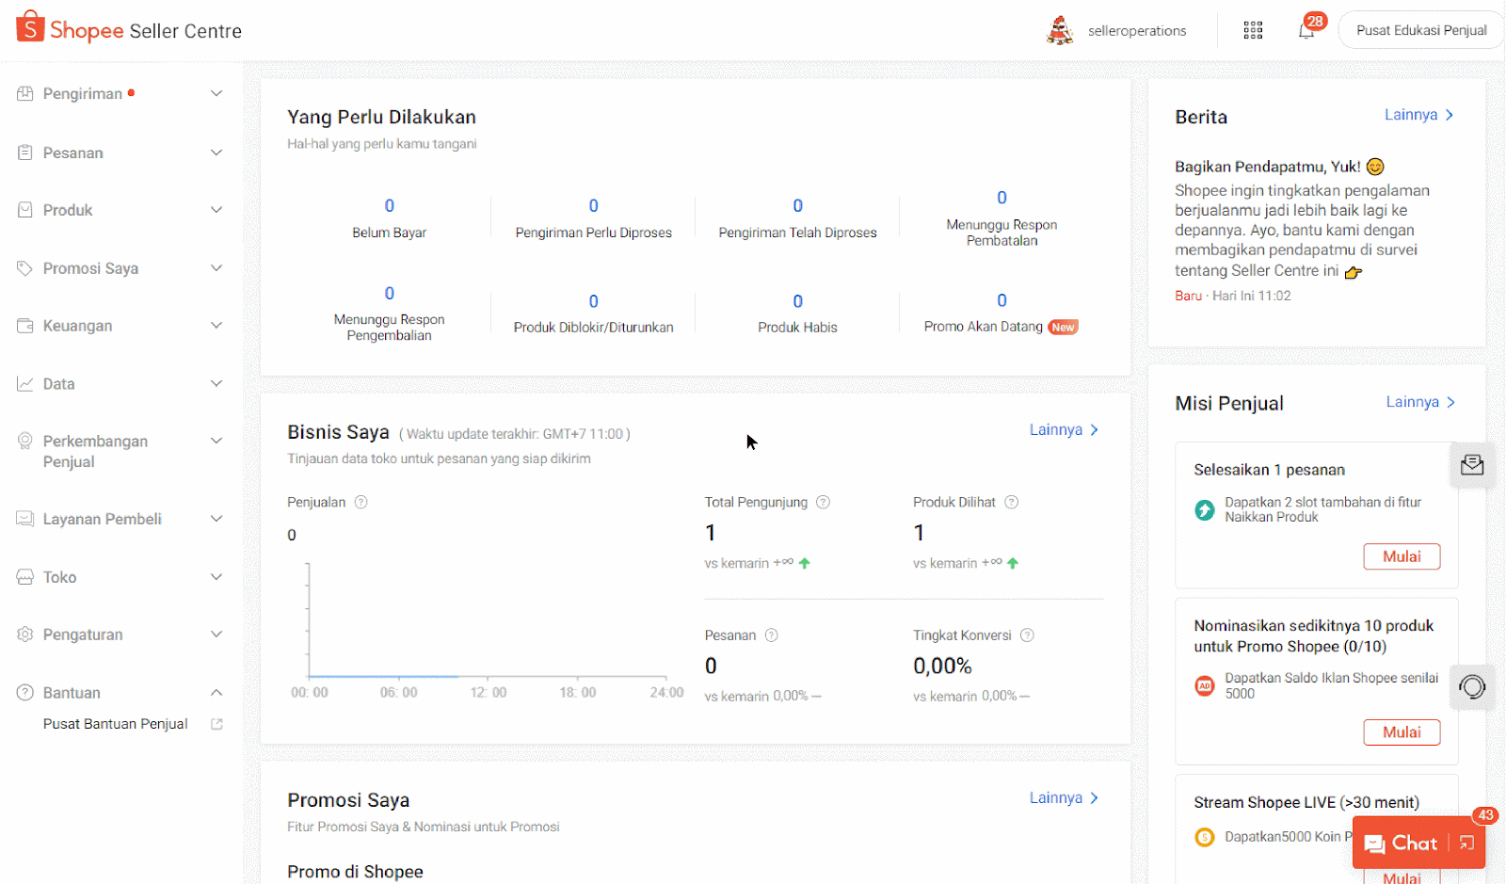Open the notification bell
1506x884 pixels.
1306,31
